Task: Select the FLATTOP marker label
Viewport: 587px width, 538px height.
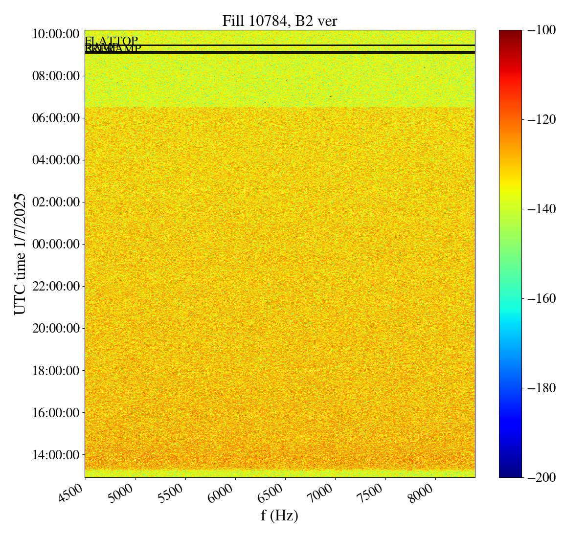Action: point(112,41)
